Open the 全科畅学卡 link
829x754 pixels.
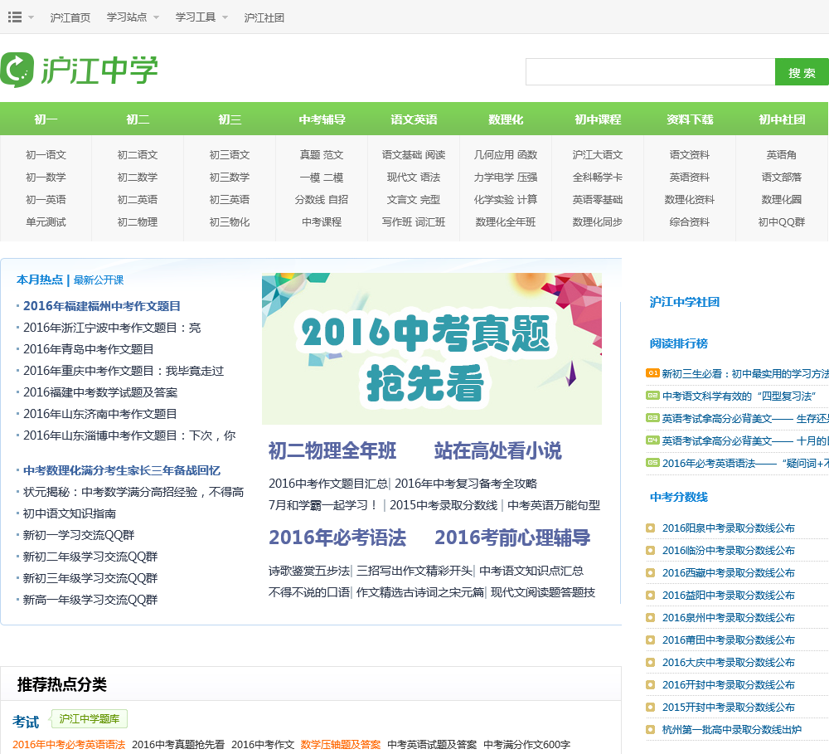pyautogui.click(x=598, y=177)
